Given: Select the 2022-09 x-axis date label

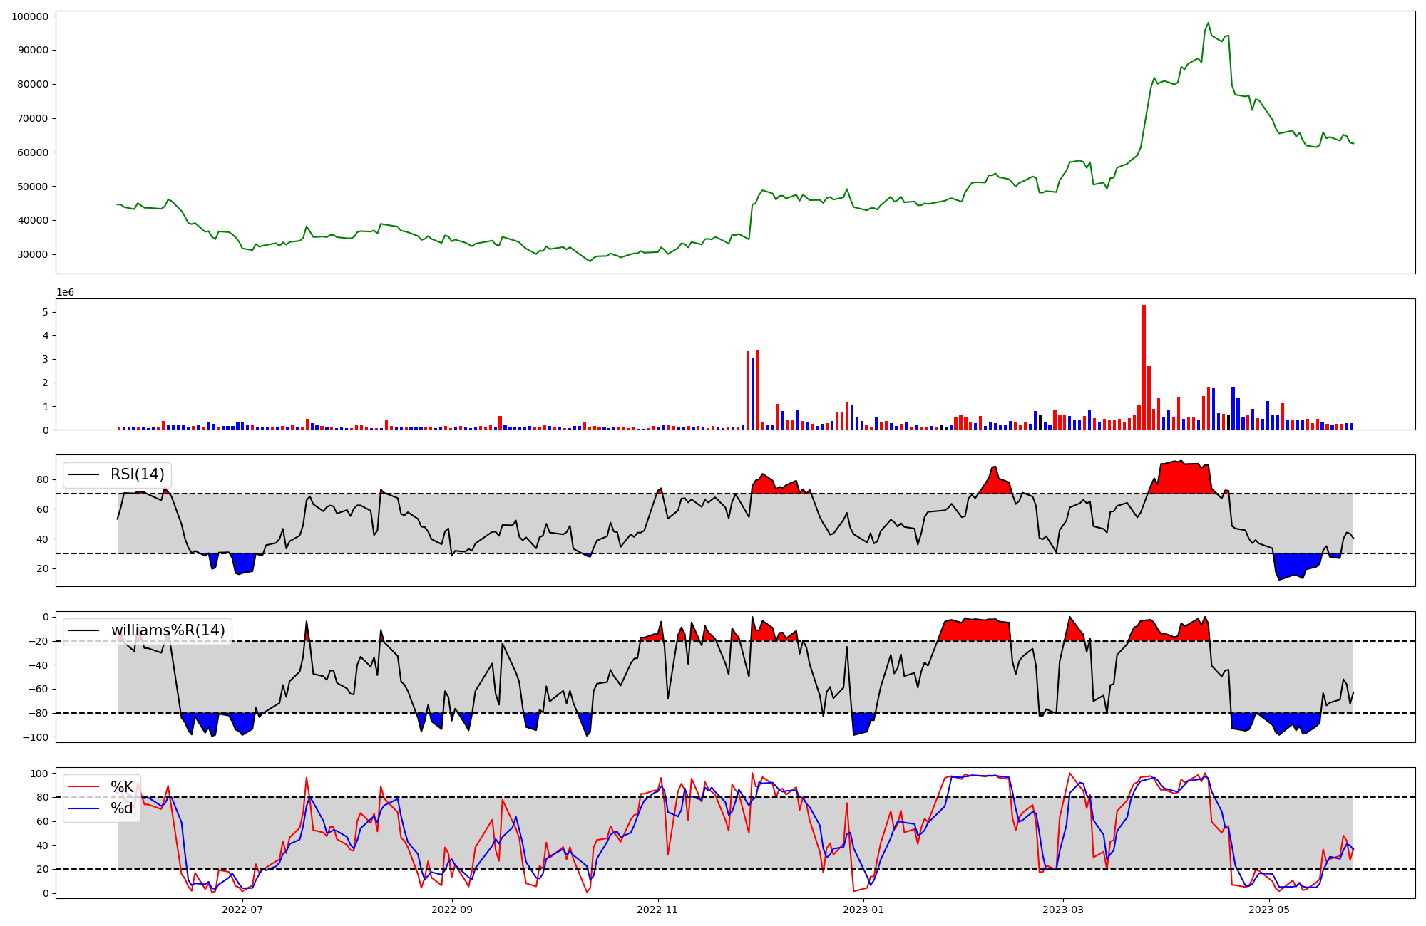Looking at the screenshot, I should pyautogui.click(x=452, y=910).
